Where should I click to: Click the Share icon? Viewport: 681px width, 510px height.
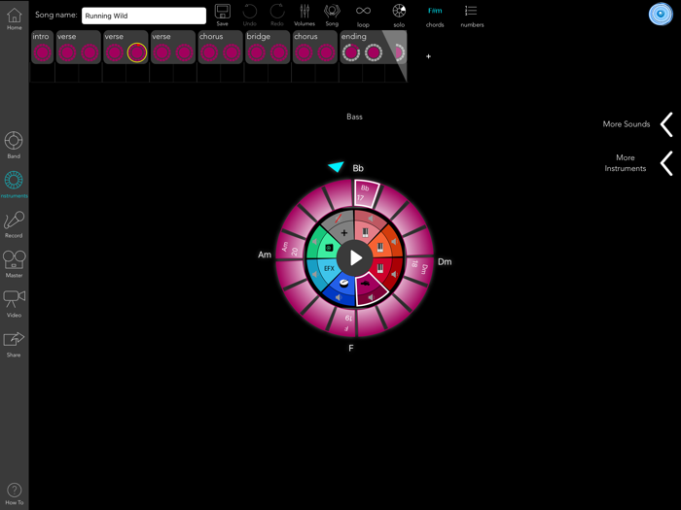pos(14,341)
